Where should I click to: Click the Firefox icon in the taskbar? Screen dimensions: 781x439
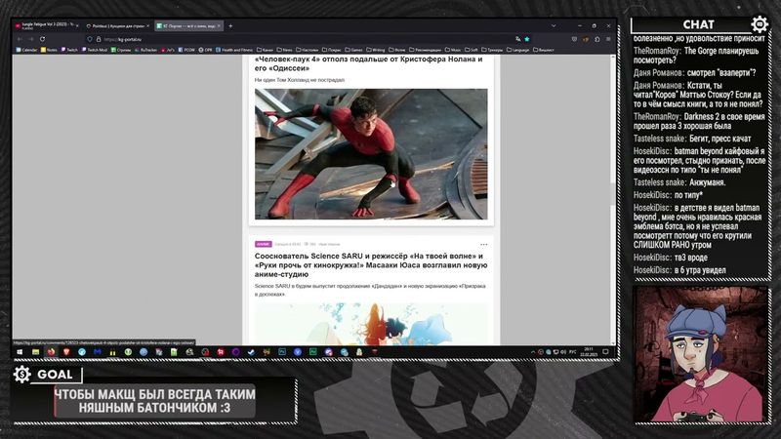pyautogui.click(x=51, y=352)
